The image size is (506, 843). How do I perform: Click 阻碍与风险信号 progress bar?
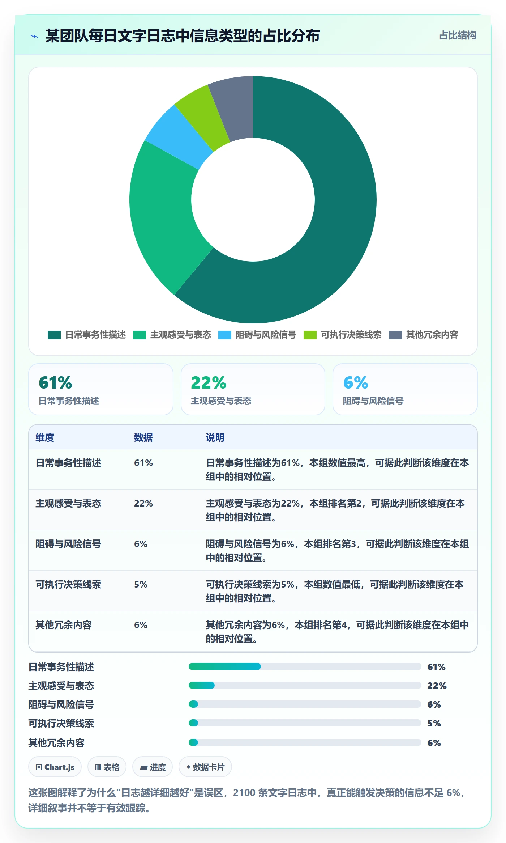[x=305, y=704]
